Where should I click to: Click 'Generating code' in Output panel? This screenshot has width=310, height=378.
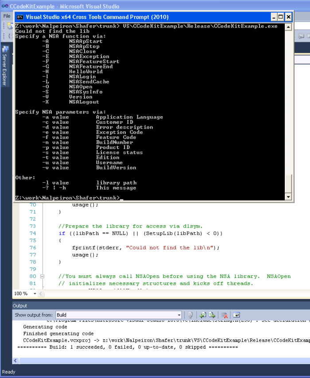click(x=45, y=327)
